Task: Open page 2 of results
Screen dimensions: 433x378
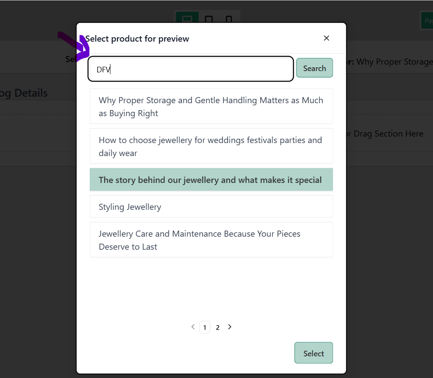Action: coord(218,328)
